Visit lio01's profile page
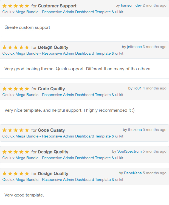This screenshot has height=205, width=169. (x=137, y=88)
